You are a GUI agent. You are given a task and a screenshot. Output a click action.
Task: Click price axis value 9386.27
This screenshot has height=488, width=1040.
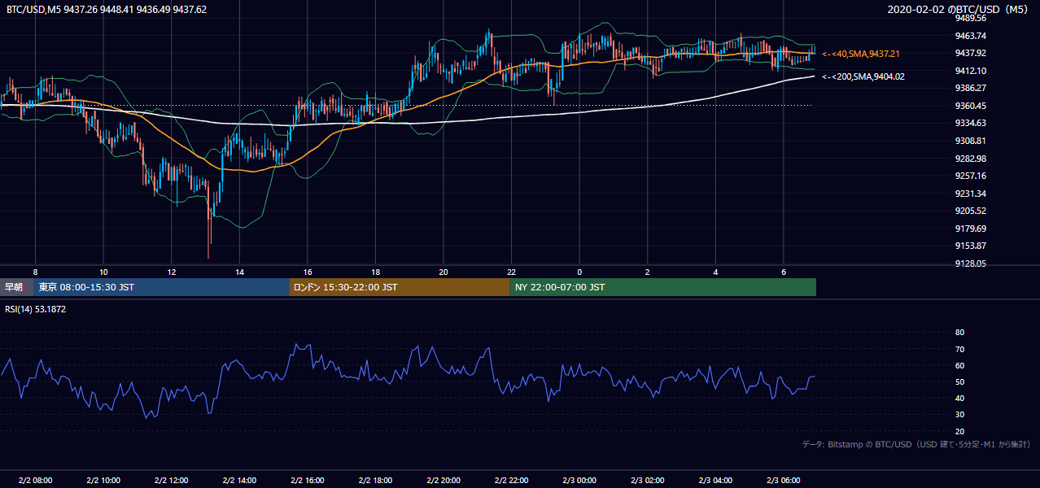click(x=970, y=88)
